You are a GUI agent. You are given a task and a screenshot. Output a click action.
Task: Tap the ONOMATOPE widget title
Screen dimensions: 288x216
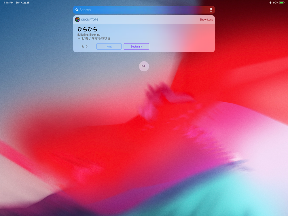90,20
